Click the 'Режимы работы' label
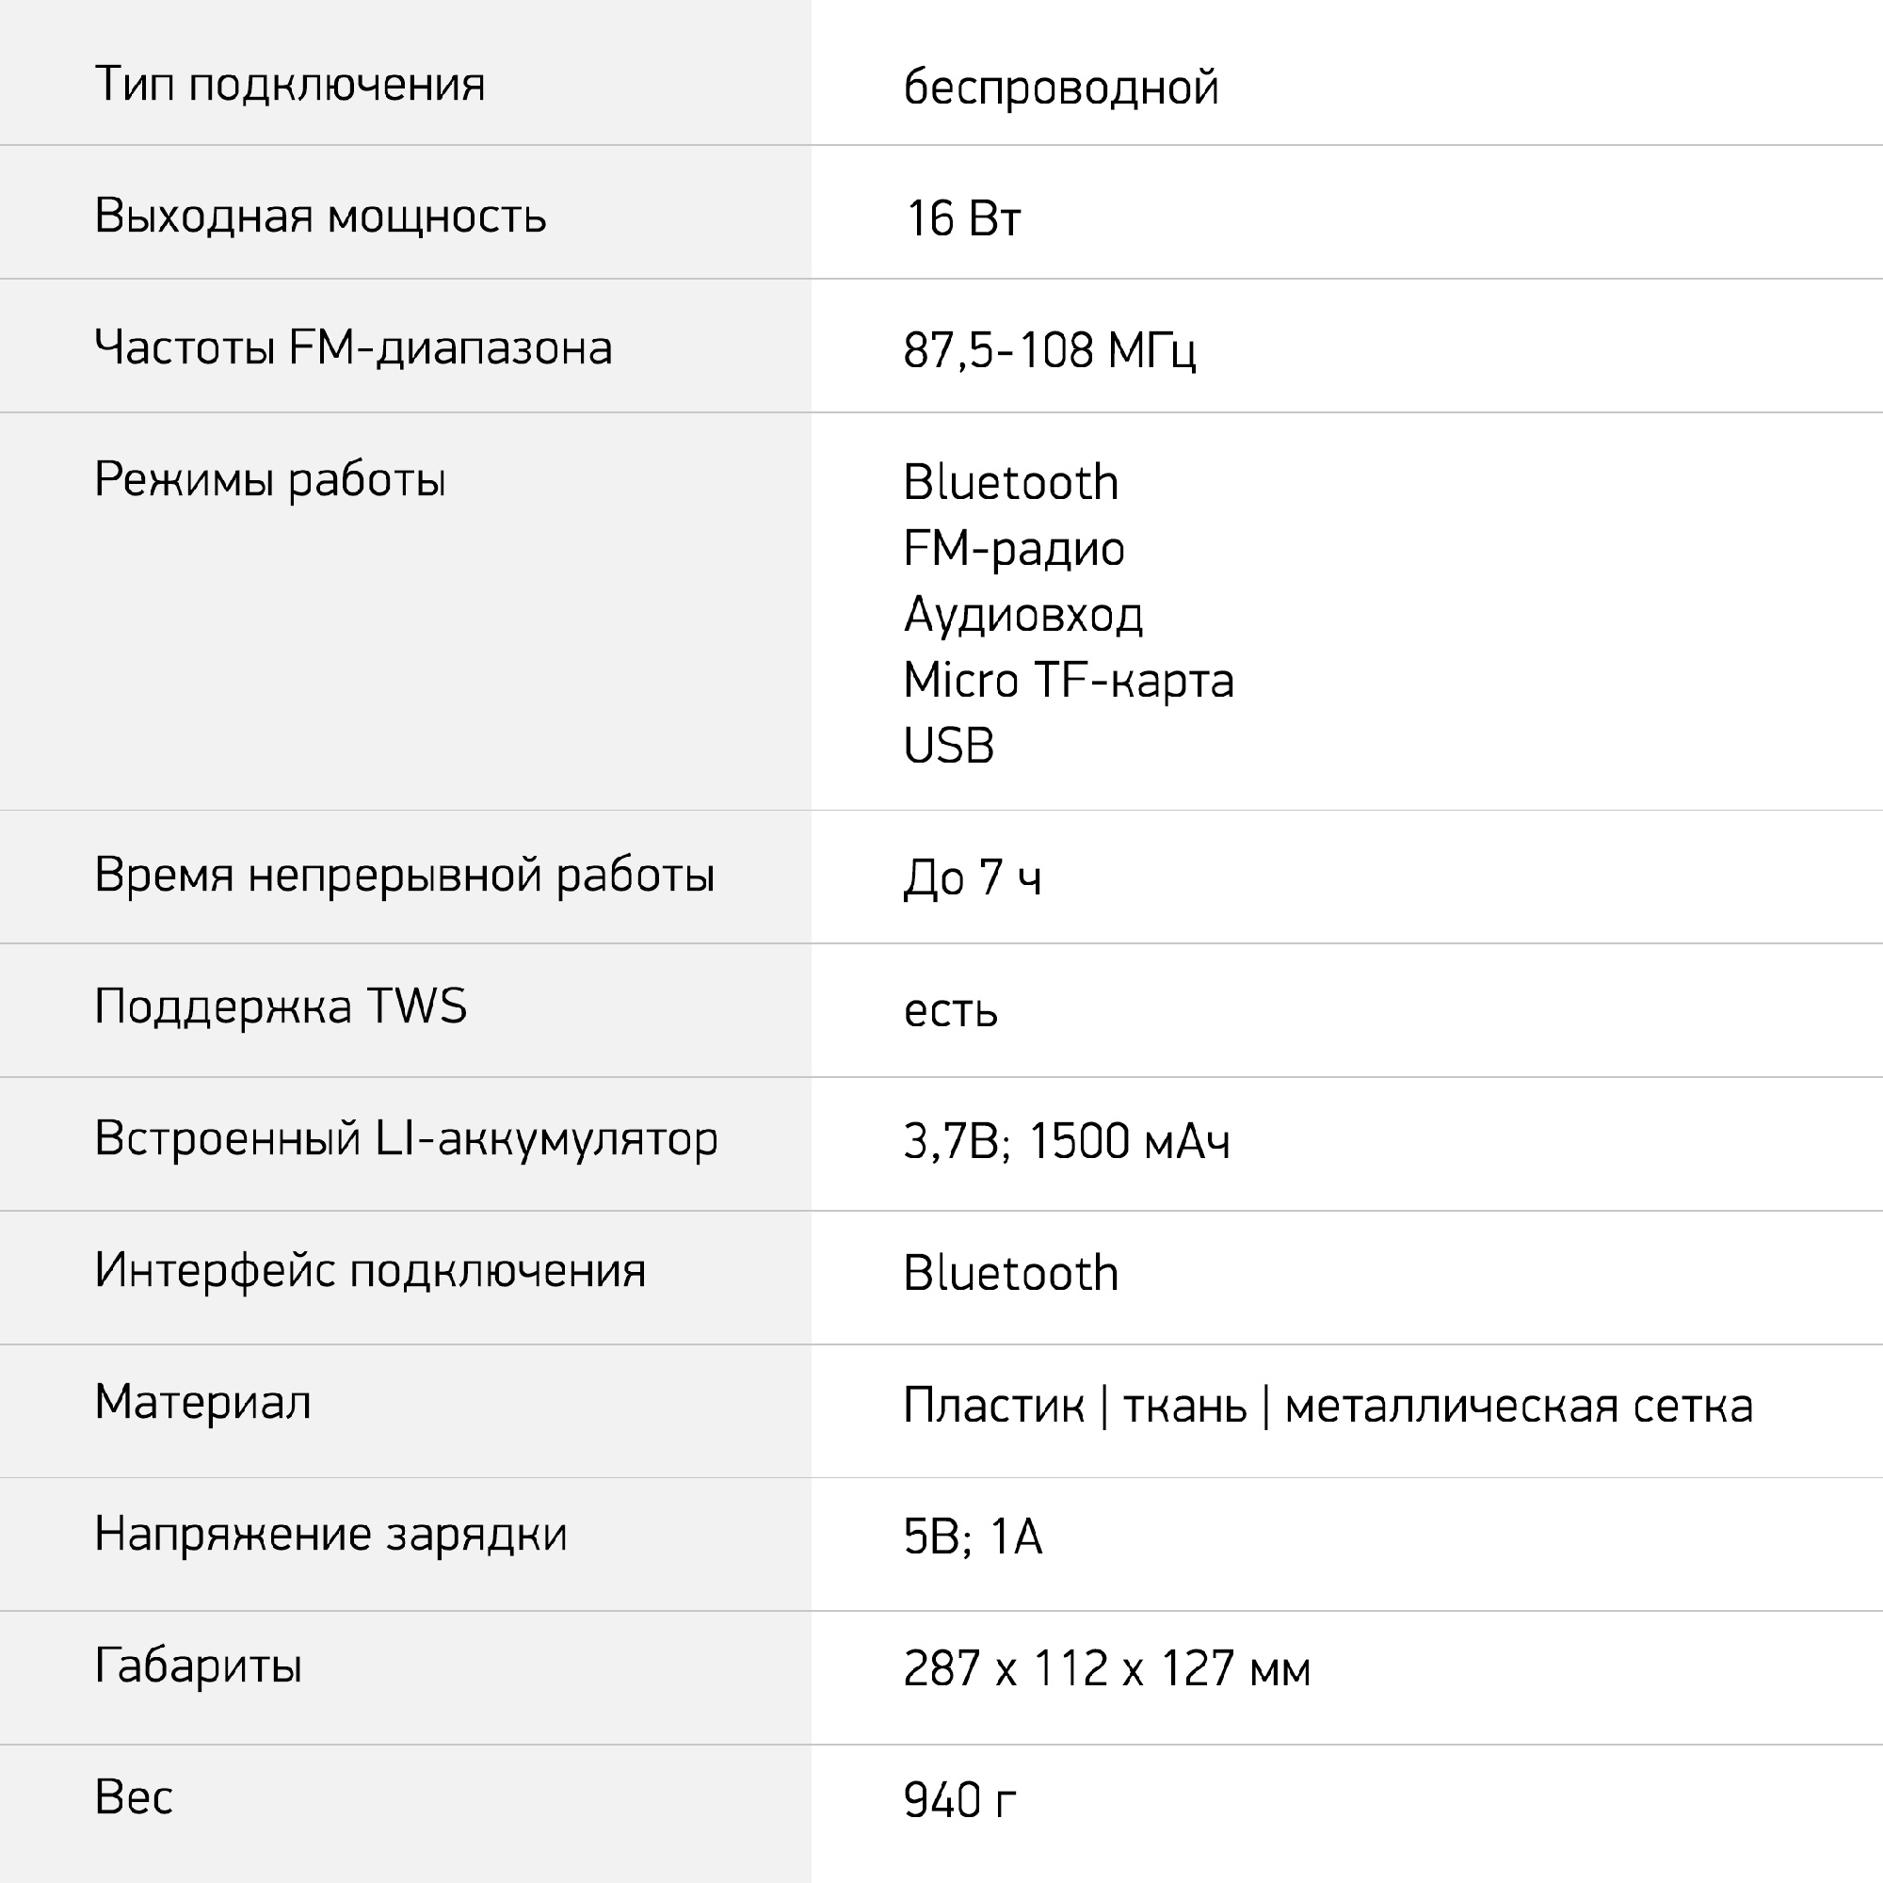Screen dimensions: 1883x1883 click(x=270, y=479)
